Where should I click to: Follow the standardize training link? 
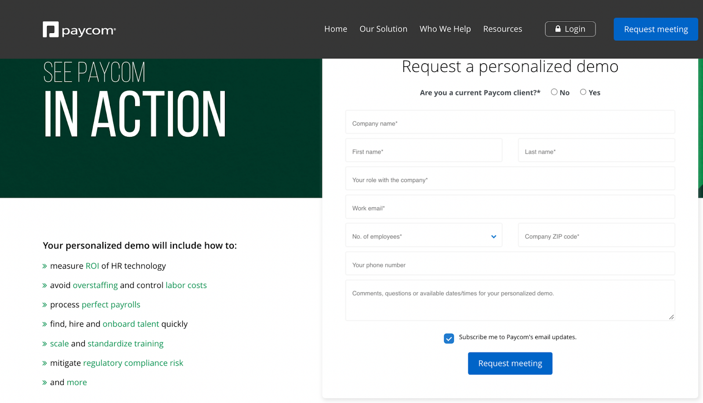coord(126,344)
